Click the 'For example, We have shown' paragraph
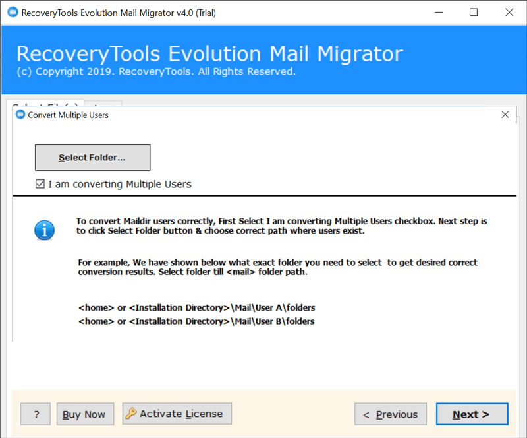Viewport: 527px width, 438px height. pos(277,267)
